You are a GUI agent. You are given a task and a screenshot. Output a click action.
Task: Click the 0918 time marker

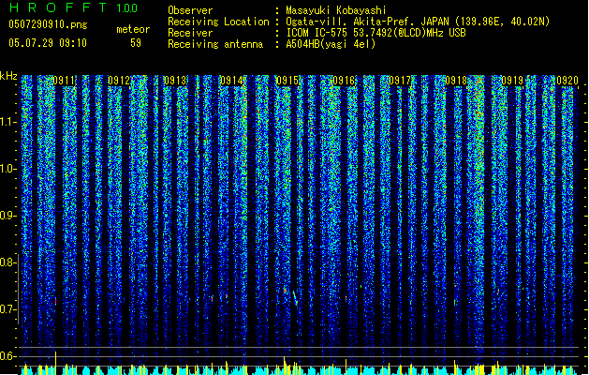456,81
